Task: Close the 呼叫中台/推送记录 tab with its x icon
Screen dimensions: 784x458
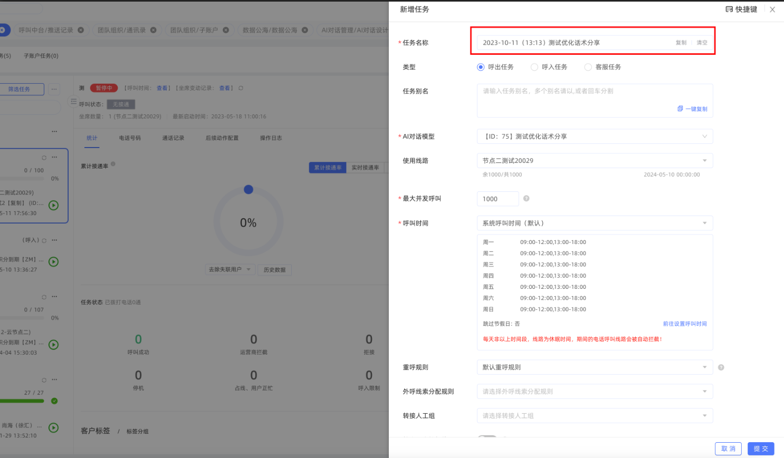Action: (x=81, y=30)
